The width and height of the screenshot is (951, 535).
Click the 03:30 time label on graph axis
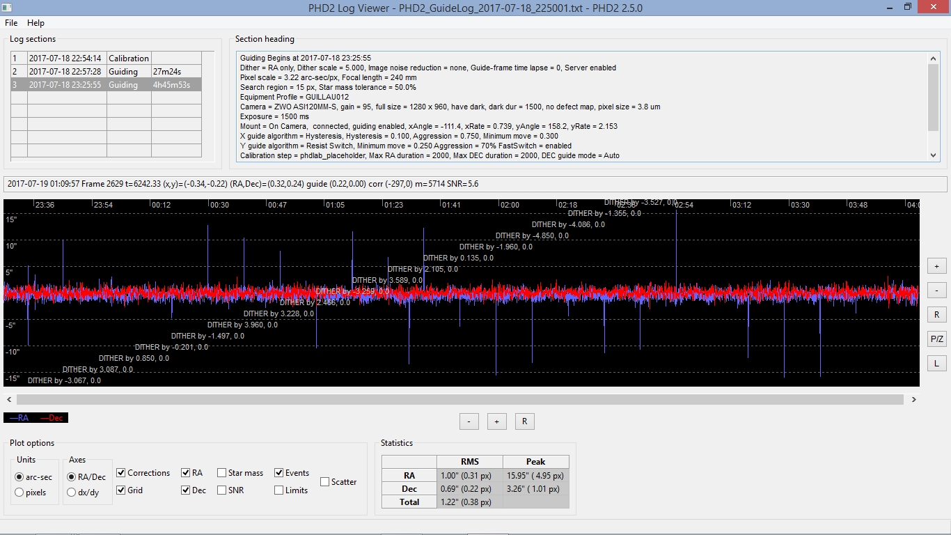click(800, 206)
